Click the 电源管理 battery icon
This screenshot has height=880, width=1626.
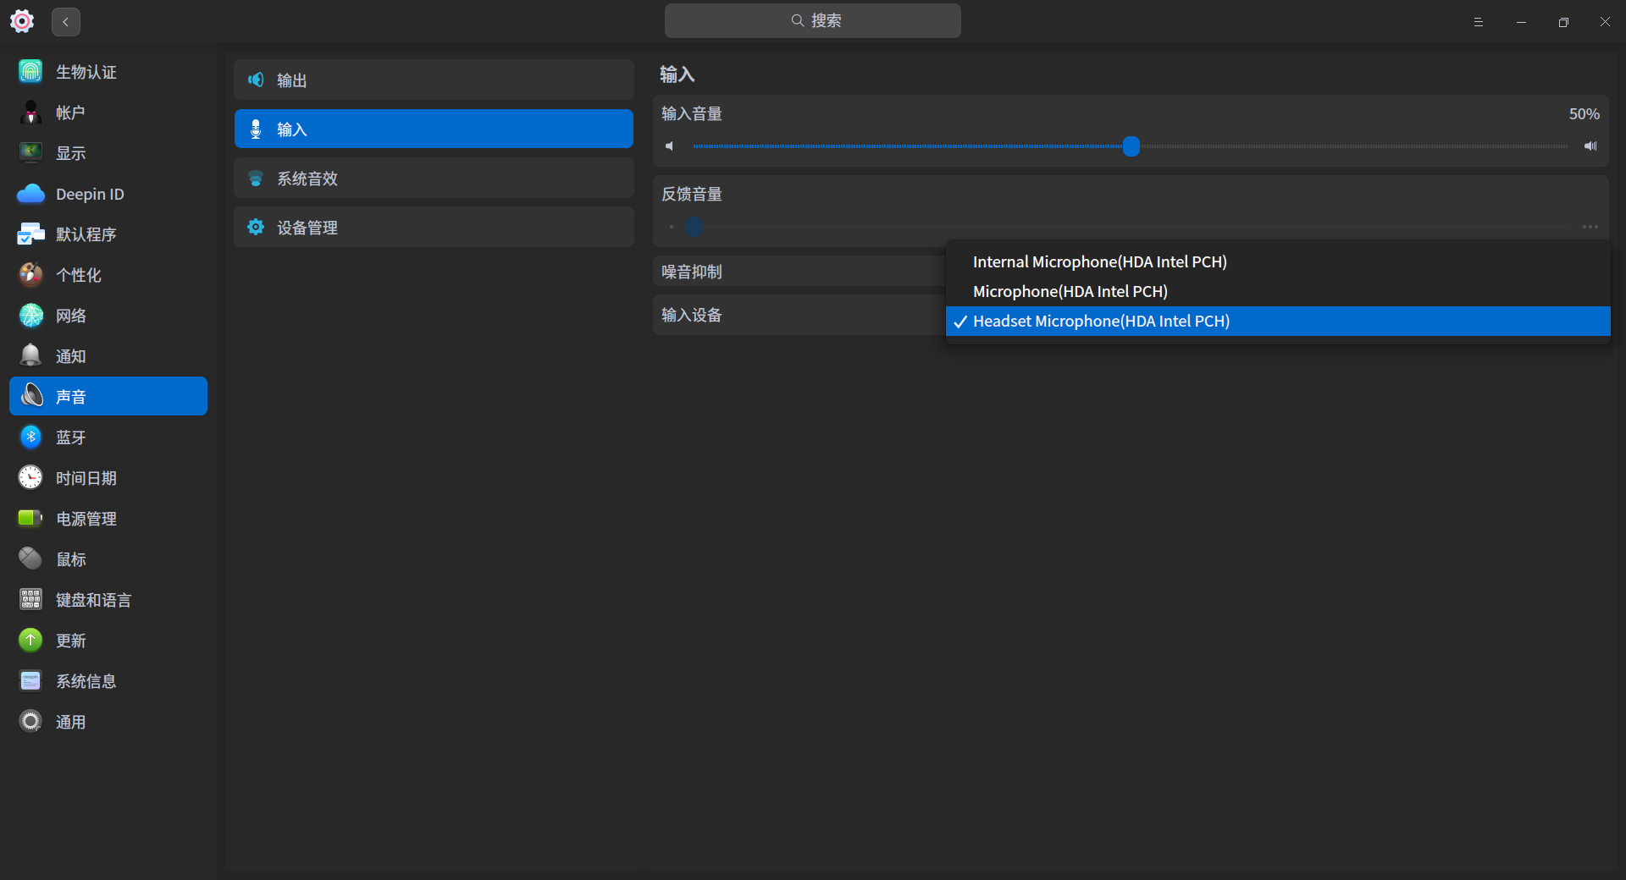[x=30, y=519]
